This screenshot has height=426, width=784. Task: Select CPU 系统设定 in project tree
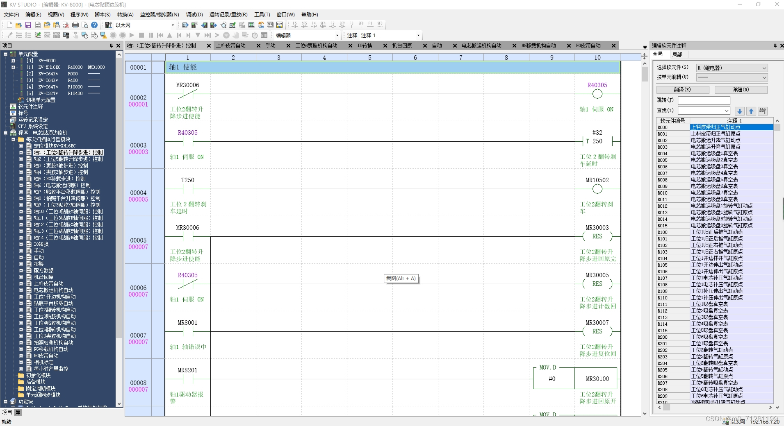pos(33,126)
